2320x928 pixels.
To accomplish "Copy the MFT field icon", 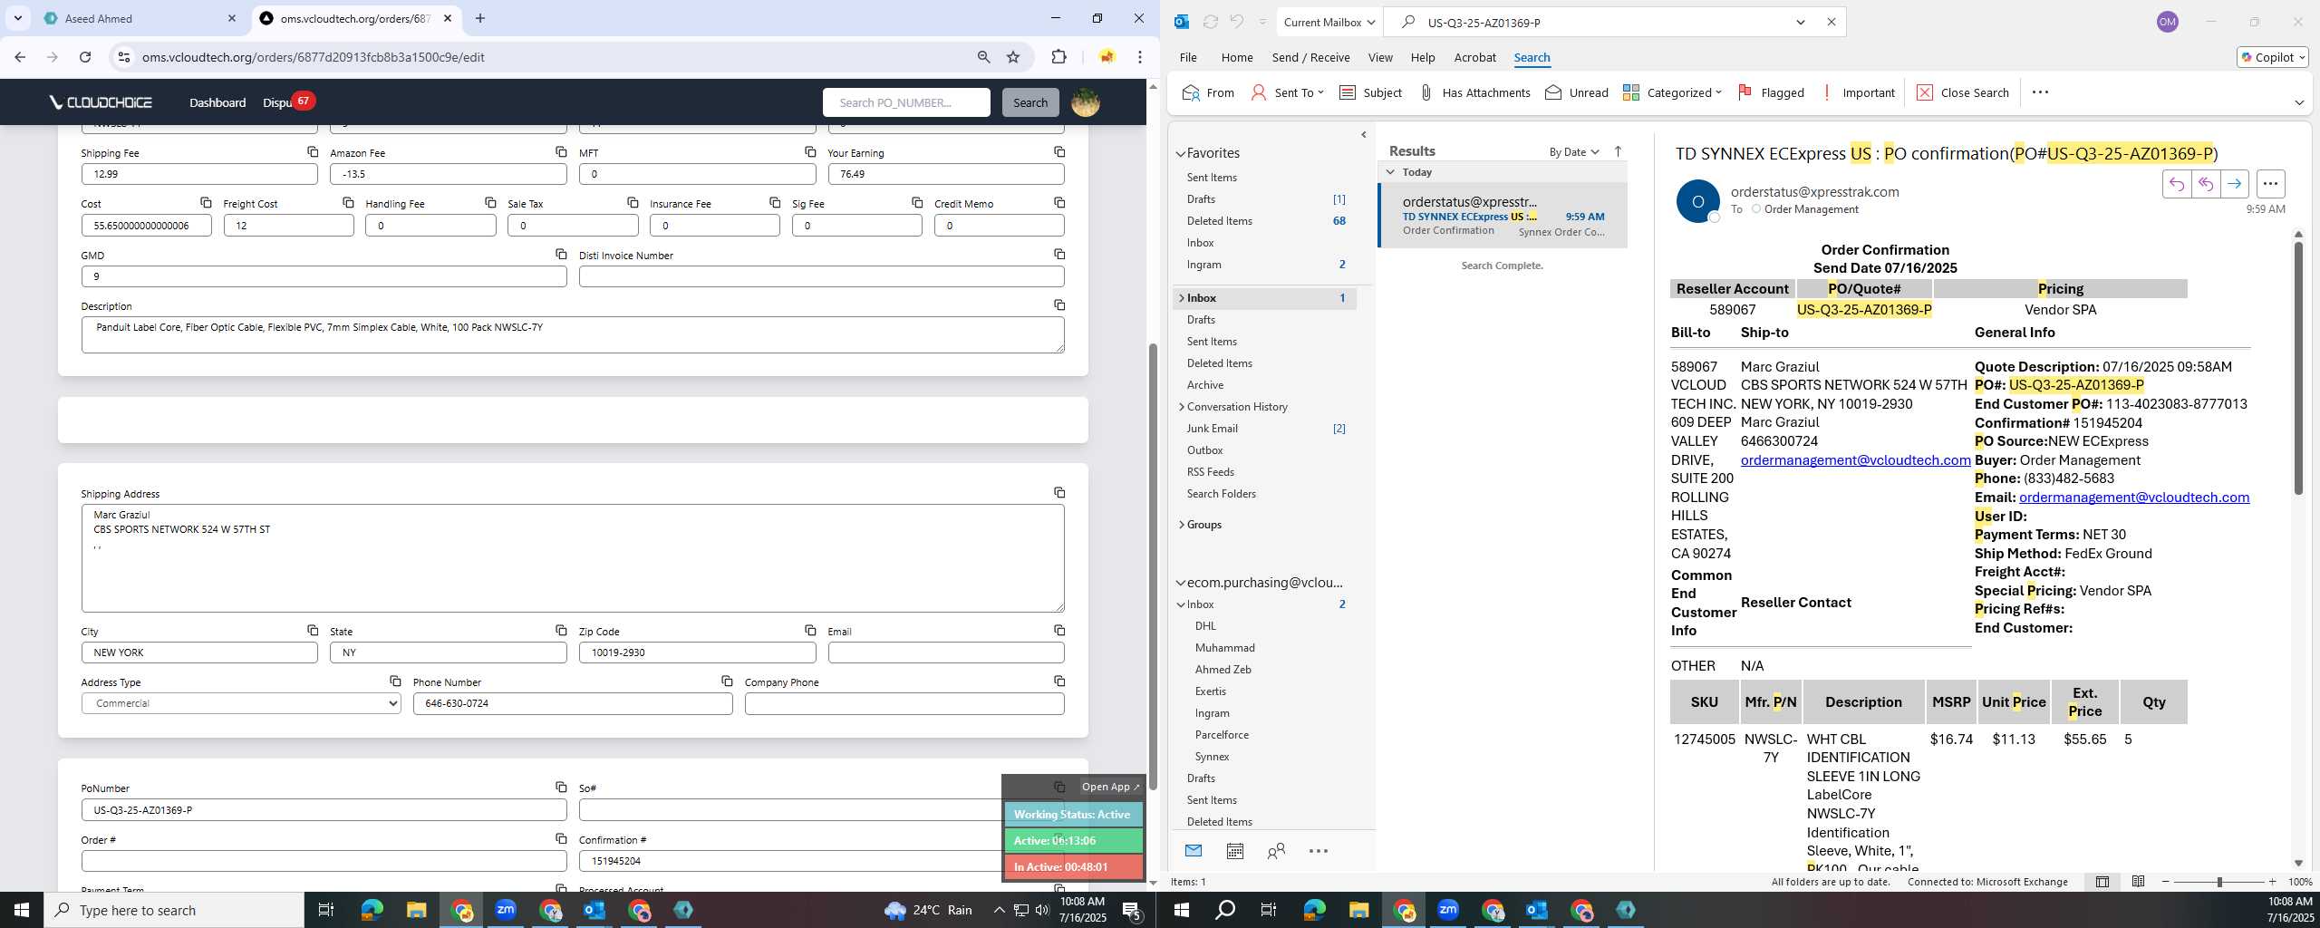I will (810, 151).
